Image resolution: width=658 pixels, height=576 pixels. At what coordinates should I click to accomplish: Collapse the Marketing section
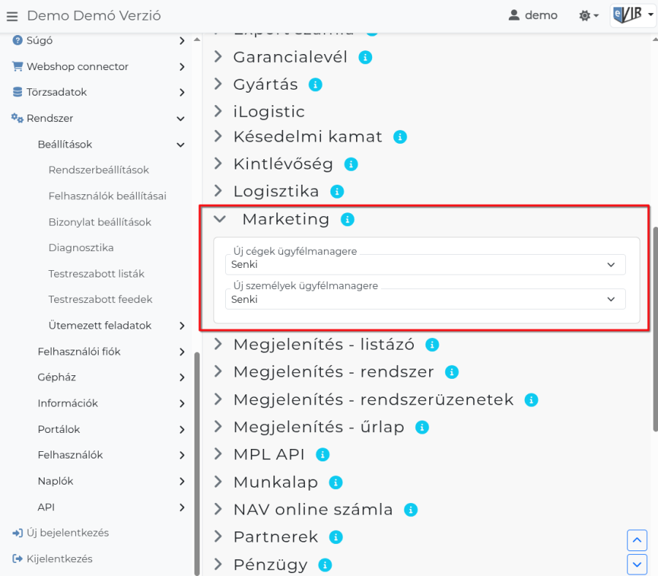click(x=219, y=218)
